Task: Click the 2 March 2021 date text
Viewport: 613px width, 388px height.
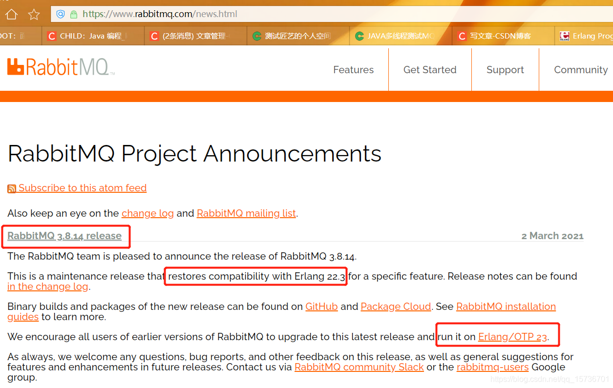Action: tap(552, 236)
